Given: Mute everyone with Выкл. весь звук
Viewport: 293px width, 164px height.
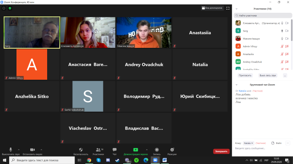Looking at the screenshot, I should (x=267, y=76).
